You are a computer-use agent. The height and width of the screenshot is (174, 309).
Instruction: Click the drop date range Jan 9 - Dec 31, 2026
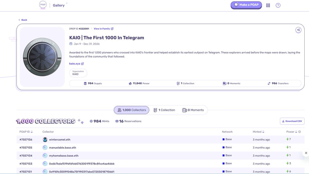pos(84,44)
